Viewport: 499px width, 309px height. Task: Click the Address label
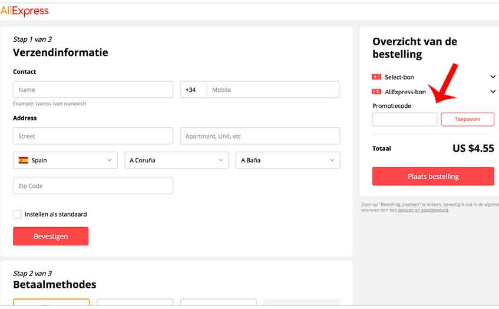(25, 118)
